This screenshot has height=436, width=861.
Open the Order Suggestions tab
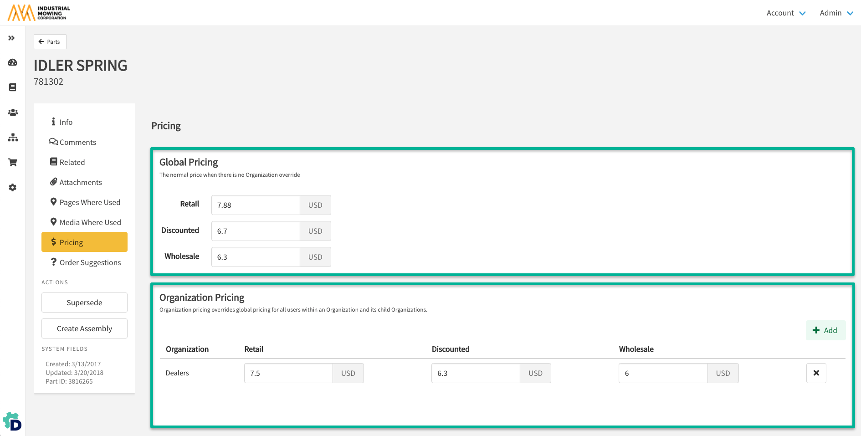pyautogui.click(x=90, y=262)
